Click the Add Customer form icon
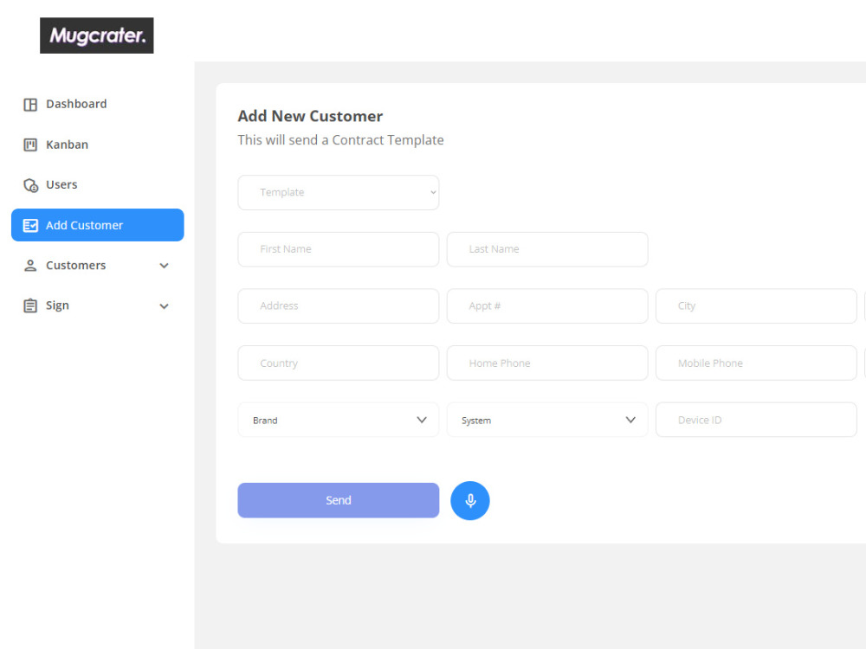This screenshot has height=649, width=866. coord(30,225)
